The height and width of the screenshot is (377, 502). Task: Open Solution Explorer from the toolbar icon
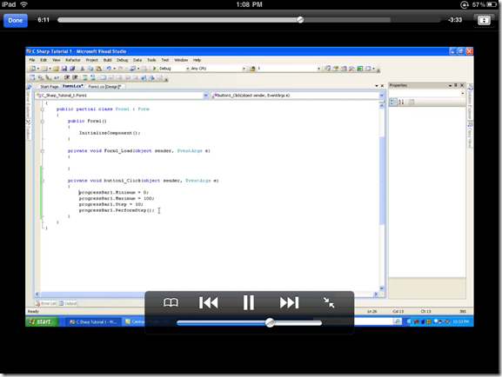coord(327,69)
